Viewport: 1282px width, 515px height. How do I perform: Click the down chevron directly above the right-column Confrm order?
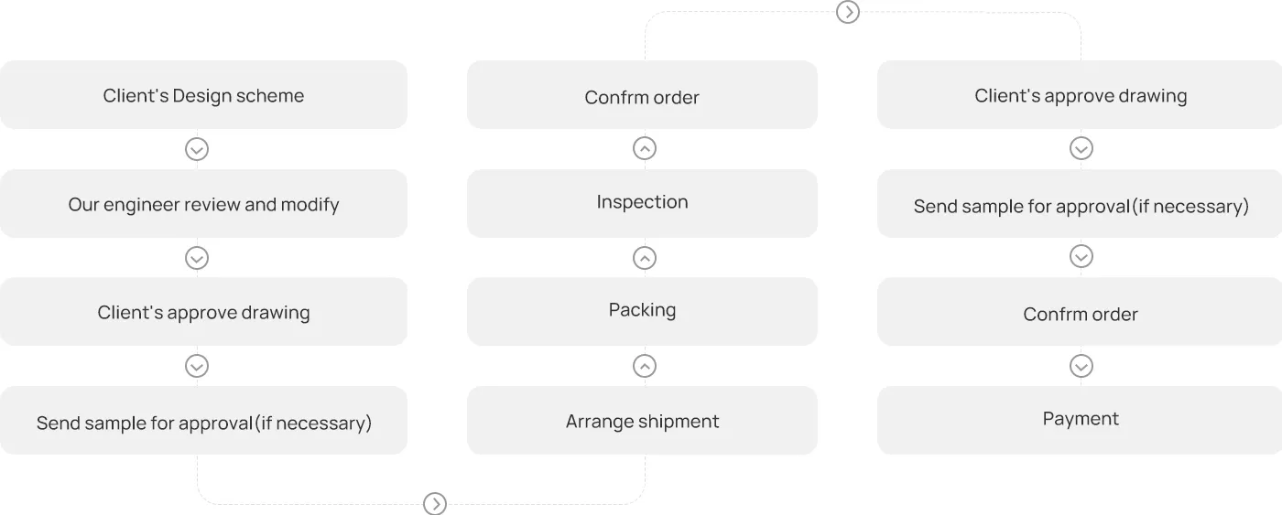point(1081,256)
